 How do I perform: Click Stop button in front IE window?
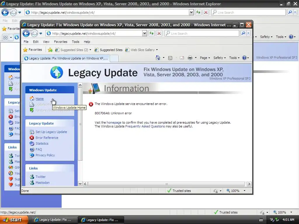[159, 33]
